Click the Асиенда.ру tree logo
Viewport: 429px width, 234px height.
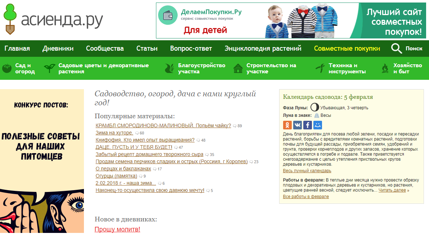point(11,19)
